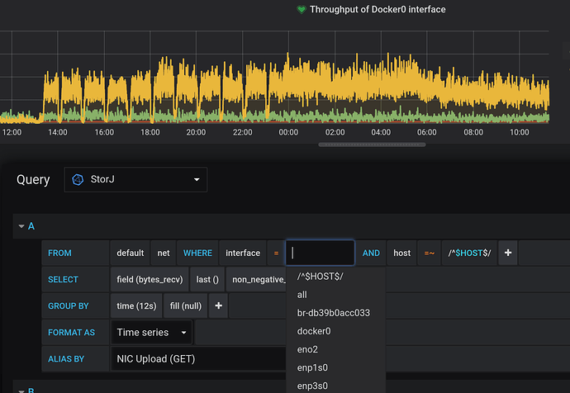Screen dimensions: 570x393
Task: Choose eno2 in the suggestion list
Action: pos(308,349)
